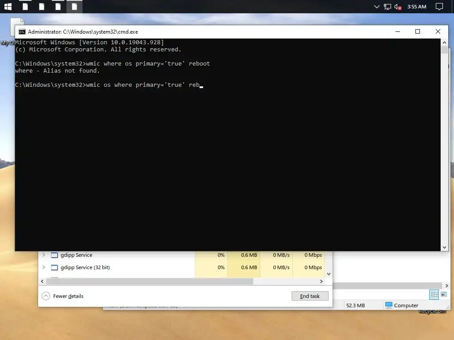454x340 pixels.
Task: Switch Explorer to details view icon
Action: click(434, 294)
